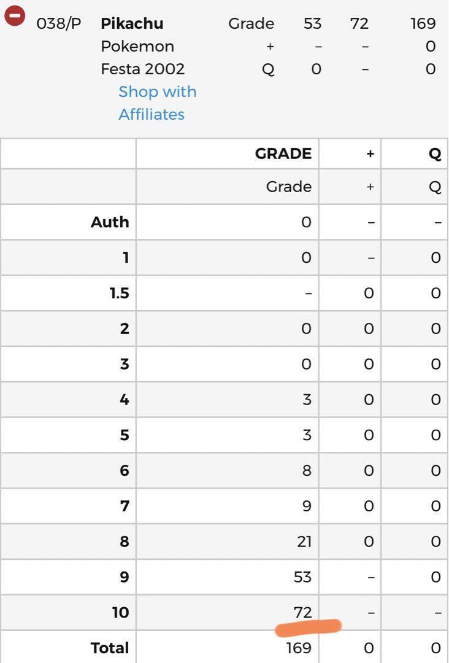Click the grade 4 count of 3
The width and height of the screenshot is (449, 663).
tap(307, 399)
